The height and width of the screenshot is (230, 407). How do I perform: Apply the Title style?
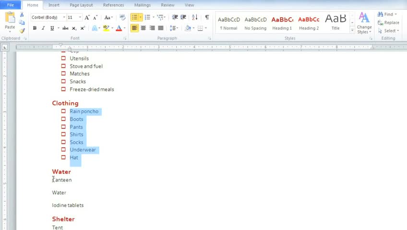coord(335,23)
